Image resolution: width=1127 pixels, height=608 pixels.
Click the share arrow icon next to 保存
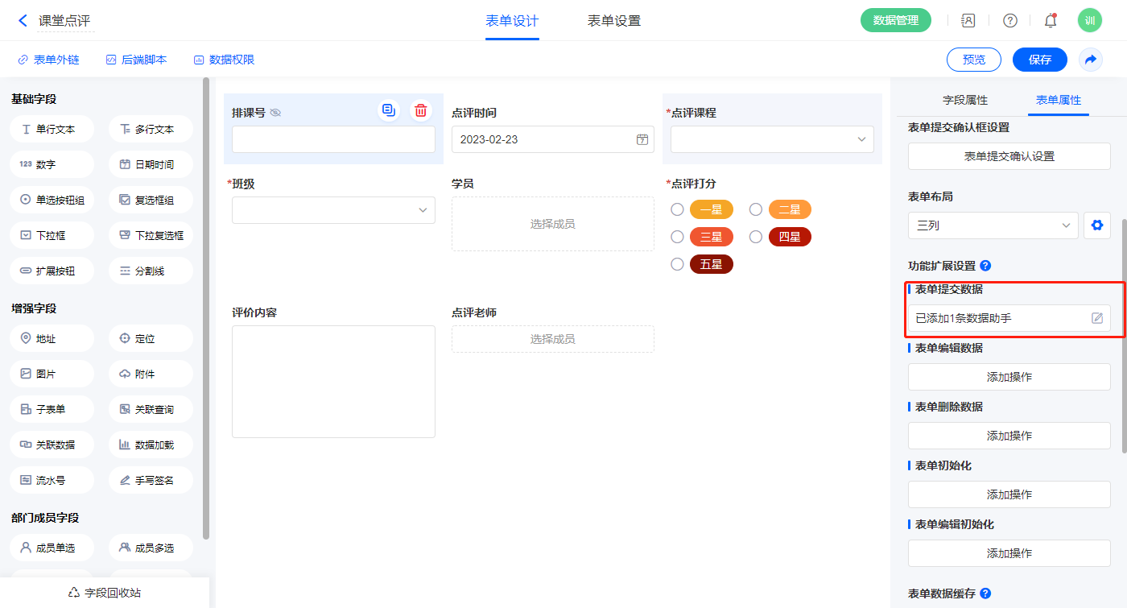(1091, 60)
